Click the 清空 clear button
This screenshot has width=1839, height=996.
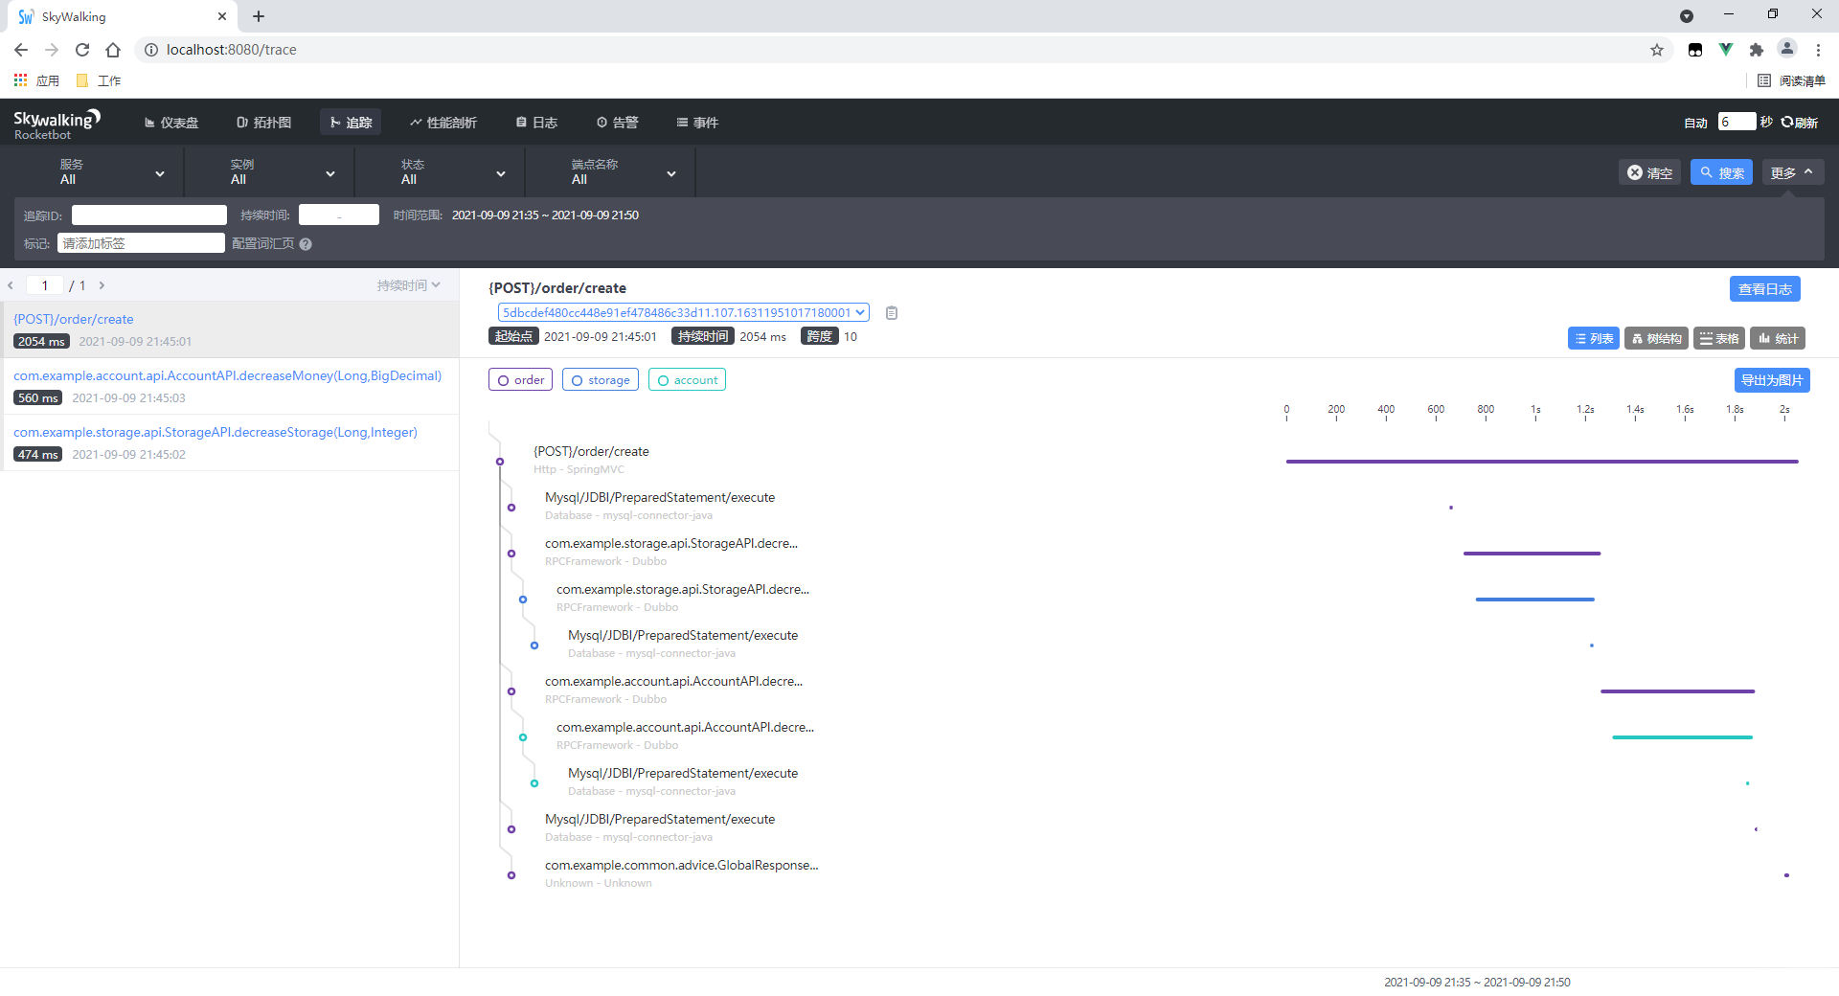click(x=1650, y=172)
